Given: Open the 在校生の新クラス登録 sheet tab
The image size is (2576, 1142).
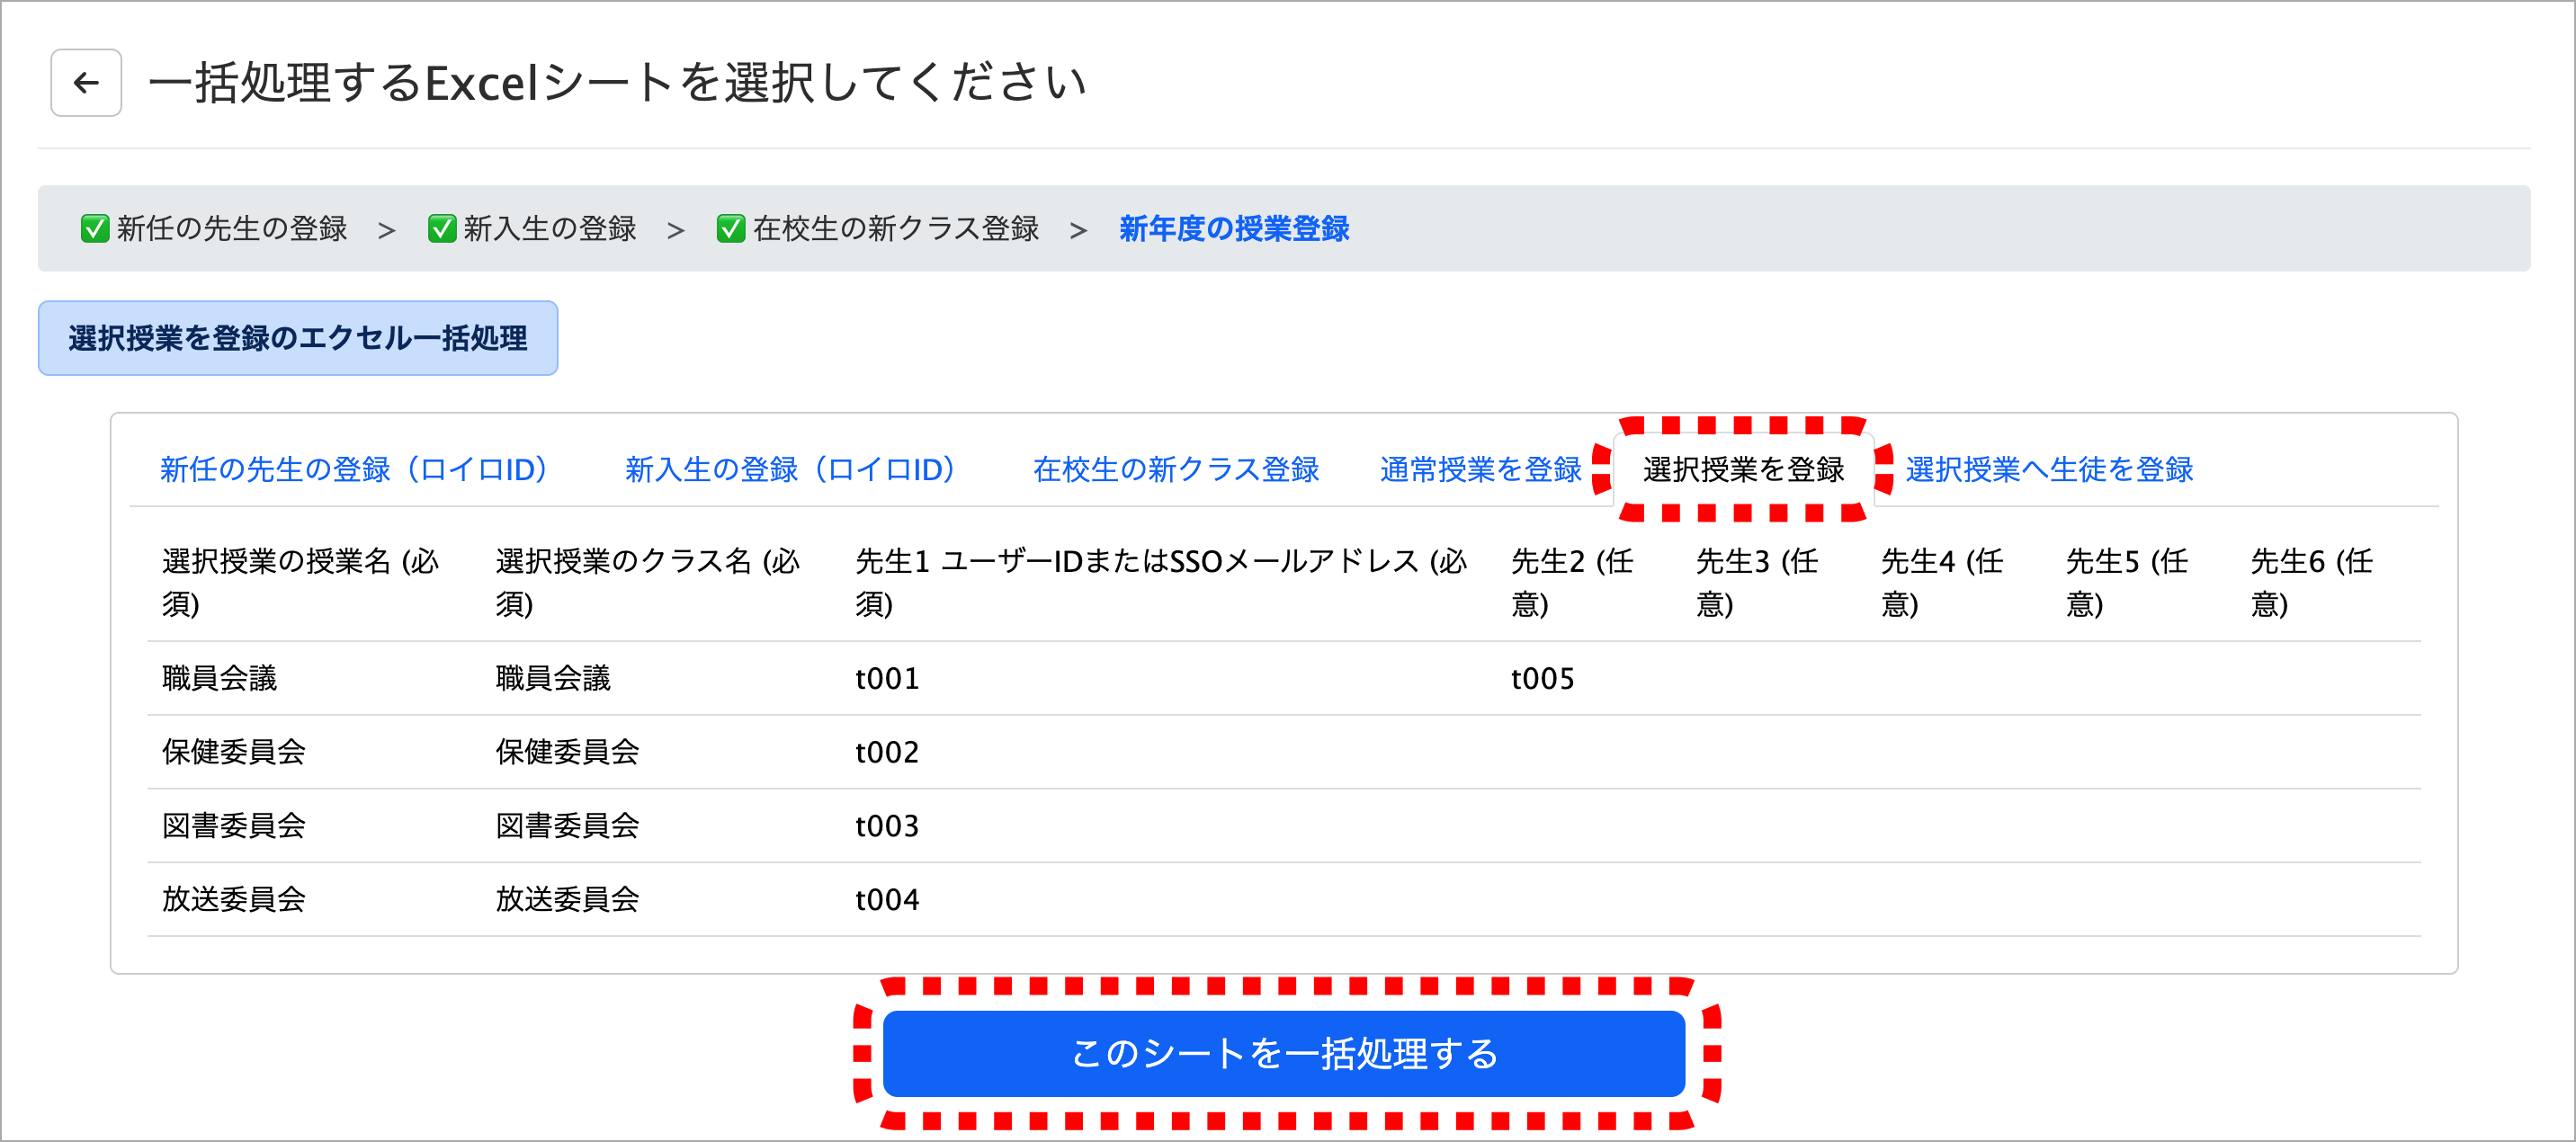Looking at the screenshot, I should 1176,469.
